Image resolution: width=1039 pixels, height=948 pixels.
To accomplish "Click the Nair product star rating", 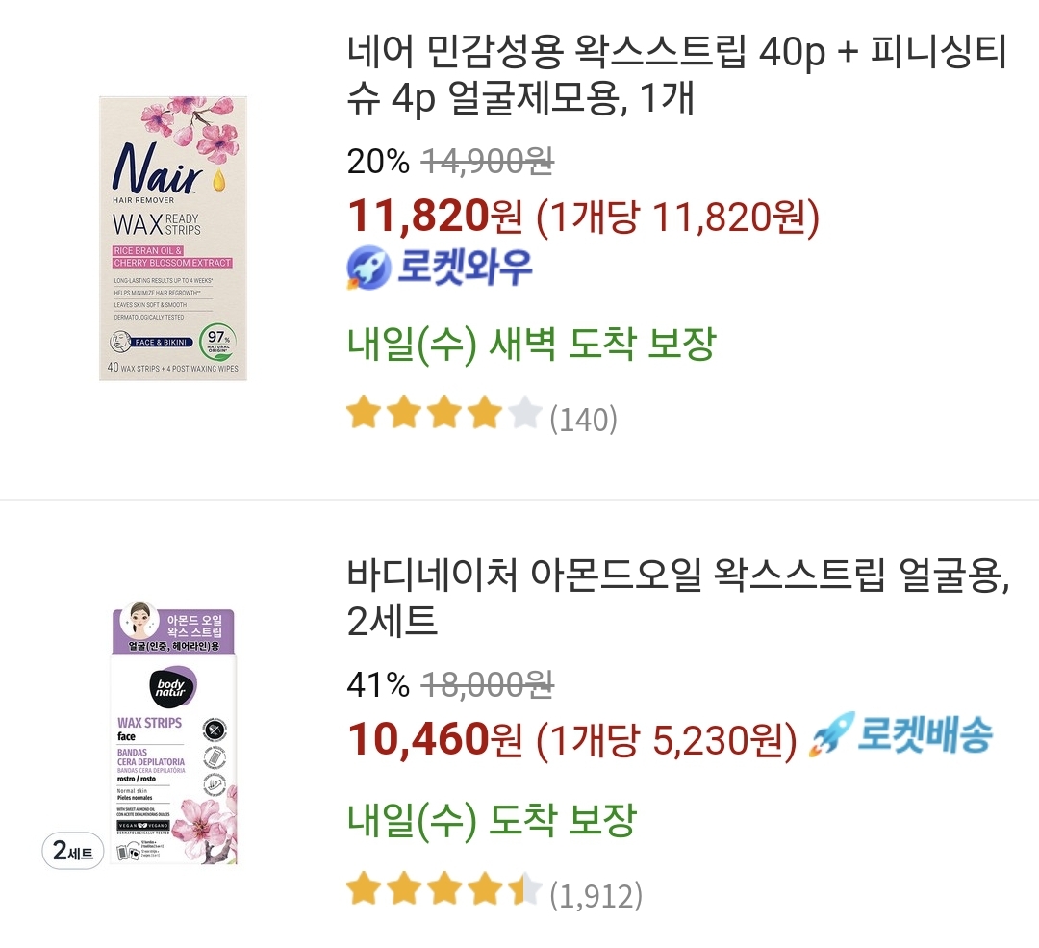I will 444,415.
